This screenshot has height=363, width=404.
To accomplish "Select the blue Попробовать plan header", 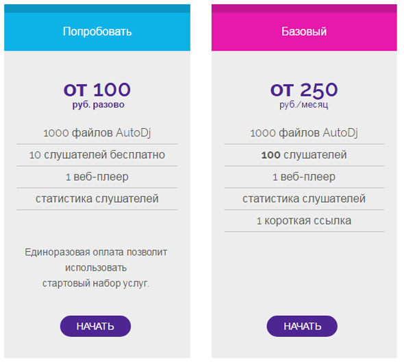I will tap(98, 27).
